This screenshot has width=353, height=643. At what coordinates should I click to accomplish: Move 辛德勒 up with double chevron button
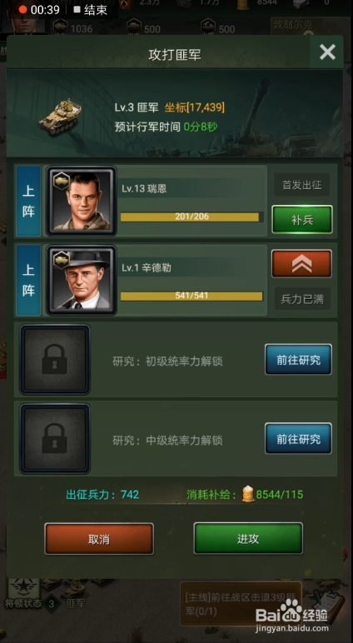pos(301,264)
